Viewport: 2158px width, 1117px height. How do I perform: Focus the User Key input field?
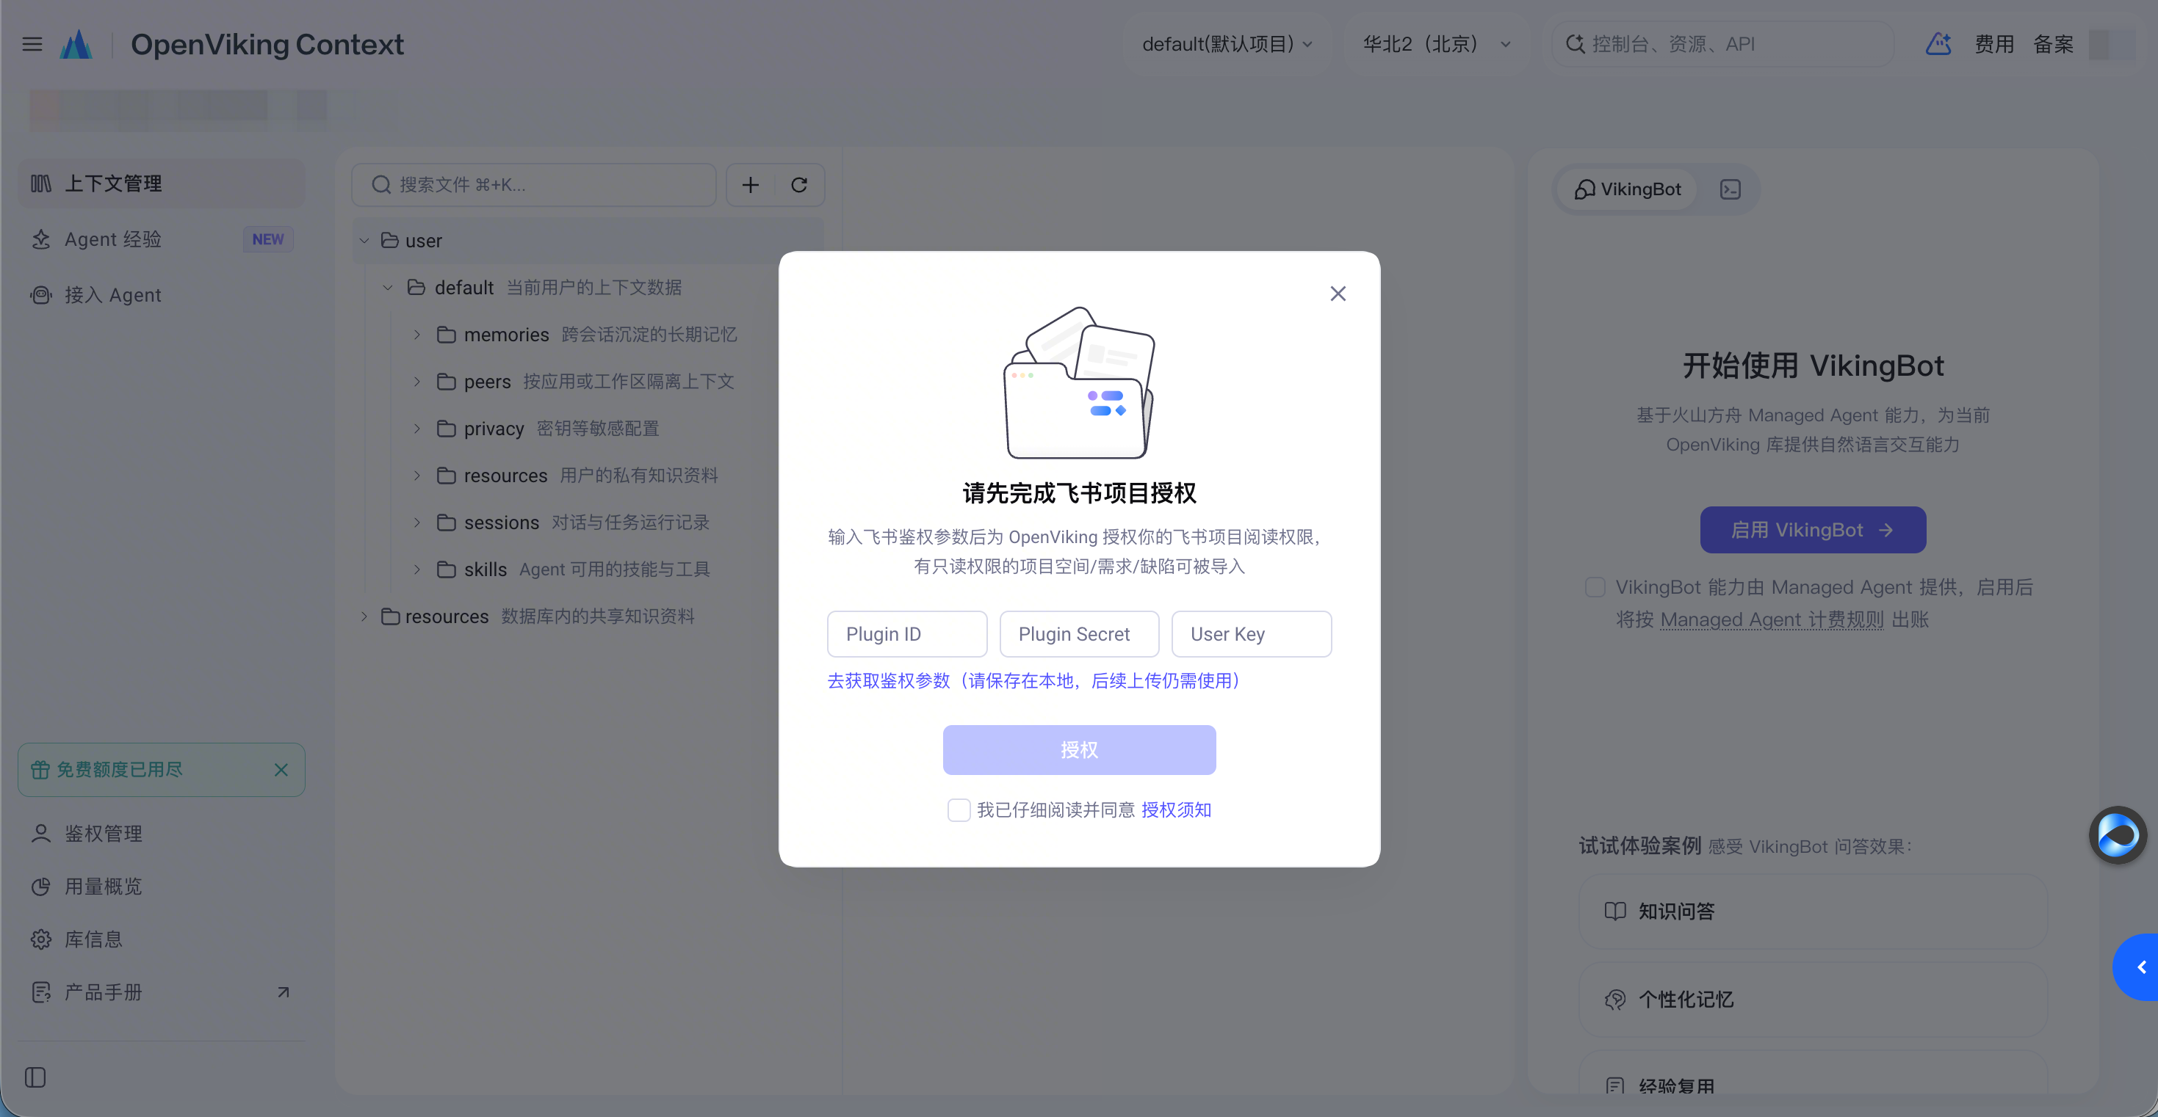1252,634
